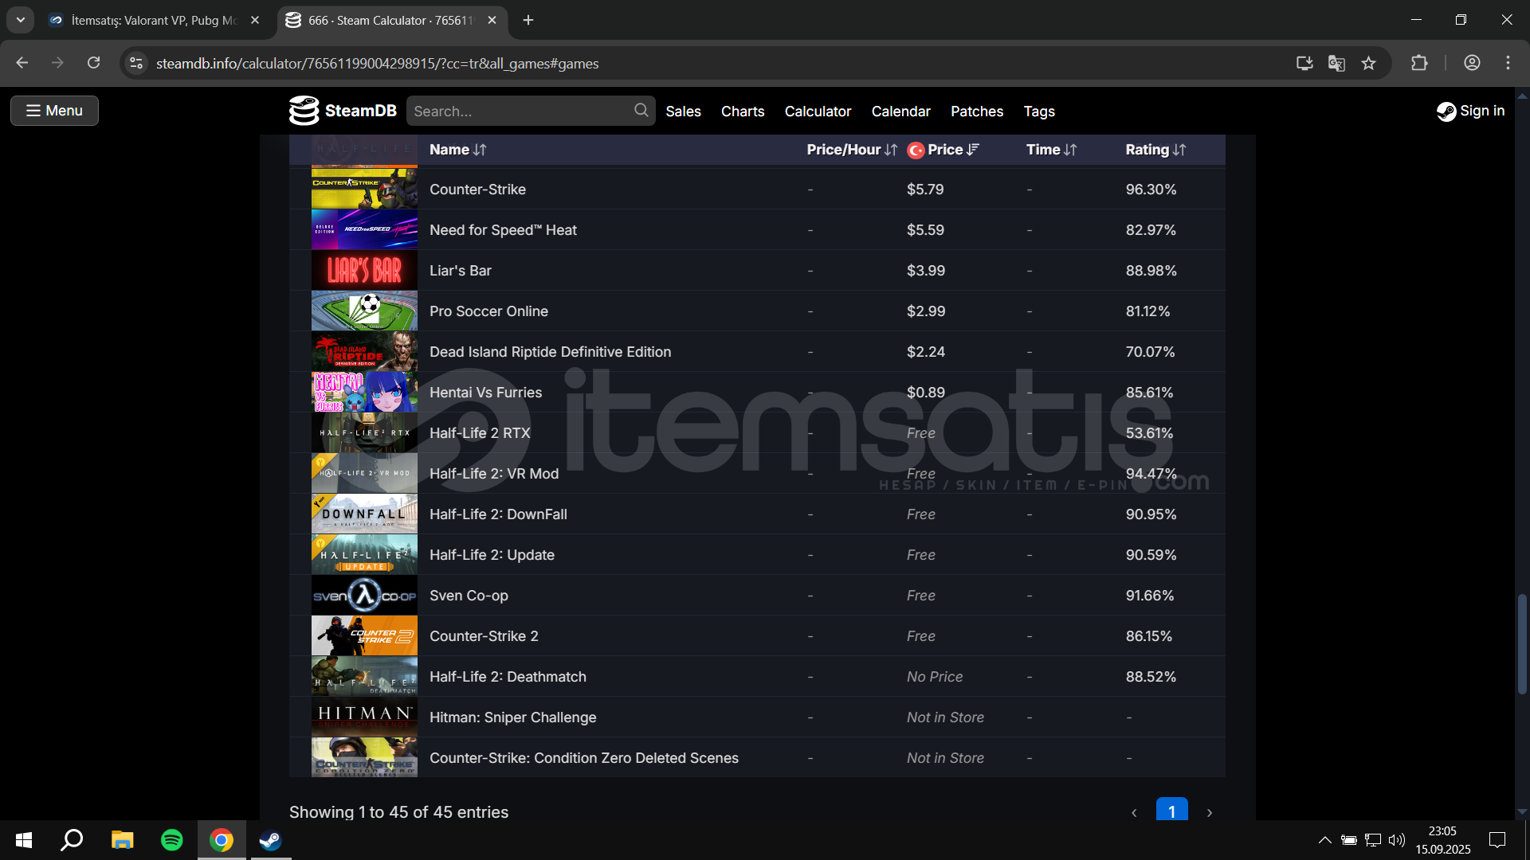The height and width of the screenshot is (860, 1530).
Task: Open Windows taskbar search
Action: [x=73, y=840]
